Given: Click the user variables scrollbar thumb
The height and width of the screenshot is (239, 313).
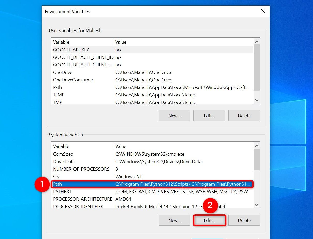Looking at the screenshot, I should 257,67.
